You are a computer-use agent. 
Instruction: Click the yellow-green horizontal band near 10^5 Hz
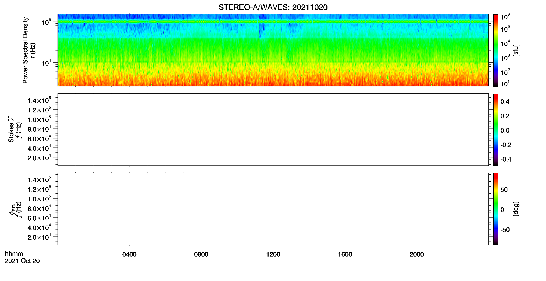click(x=273, y=22)
